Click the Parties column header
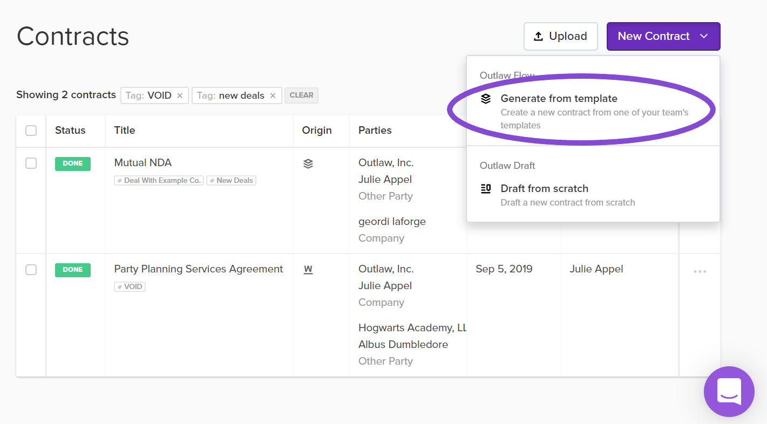Image resolution: width=767 pixels, height=424 pixels. (x=375, y=130)
